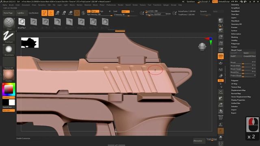This screenshot has width=260, height=146.
Task: Toggle the Alternate color button
Action: 9,110
